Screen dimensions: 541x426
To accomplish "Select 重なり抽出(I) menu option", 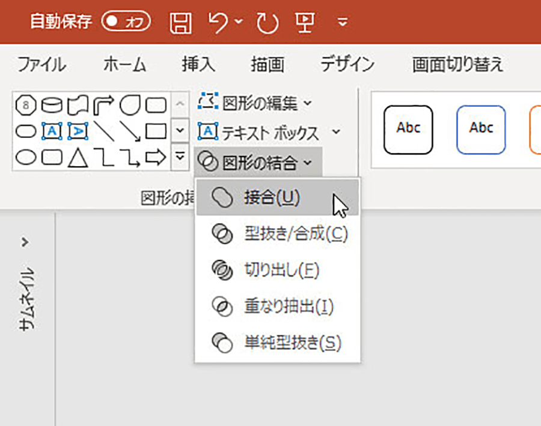I will coord(289,307).
